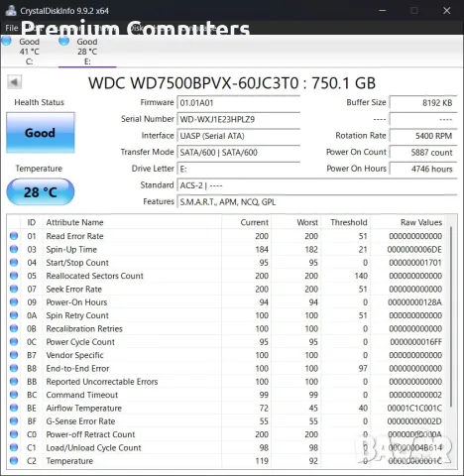Click the 28 °C temperature button
464x476 pixels.
(x=41, y=192)
